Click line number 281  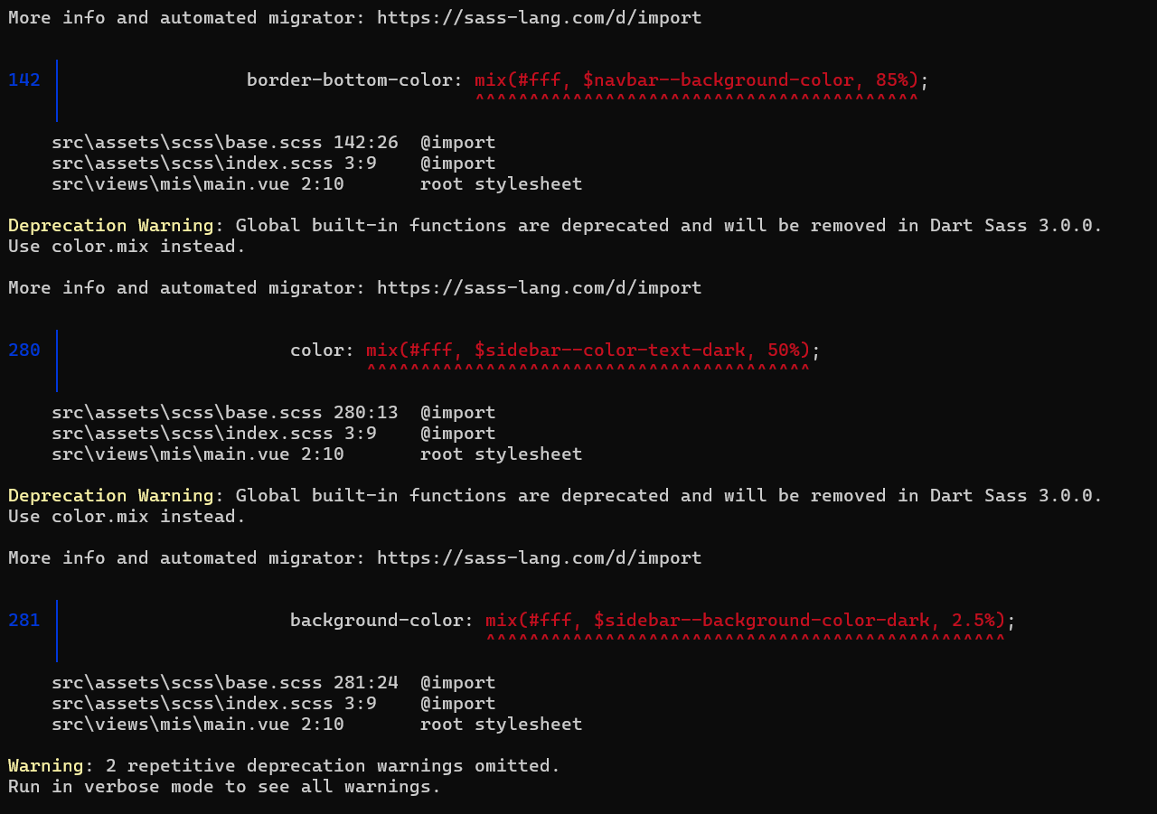coord(24,620)
